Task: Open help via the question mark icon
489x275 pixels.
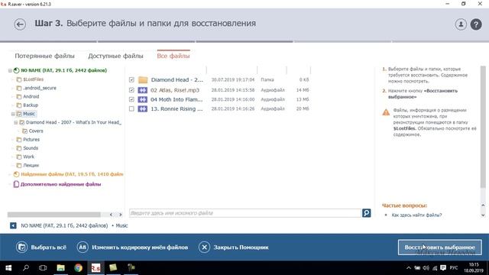Action: [476, 24]
